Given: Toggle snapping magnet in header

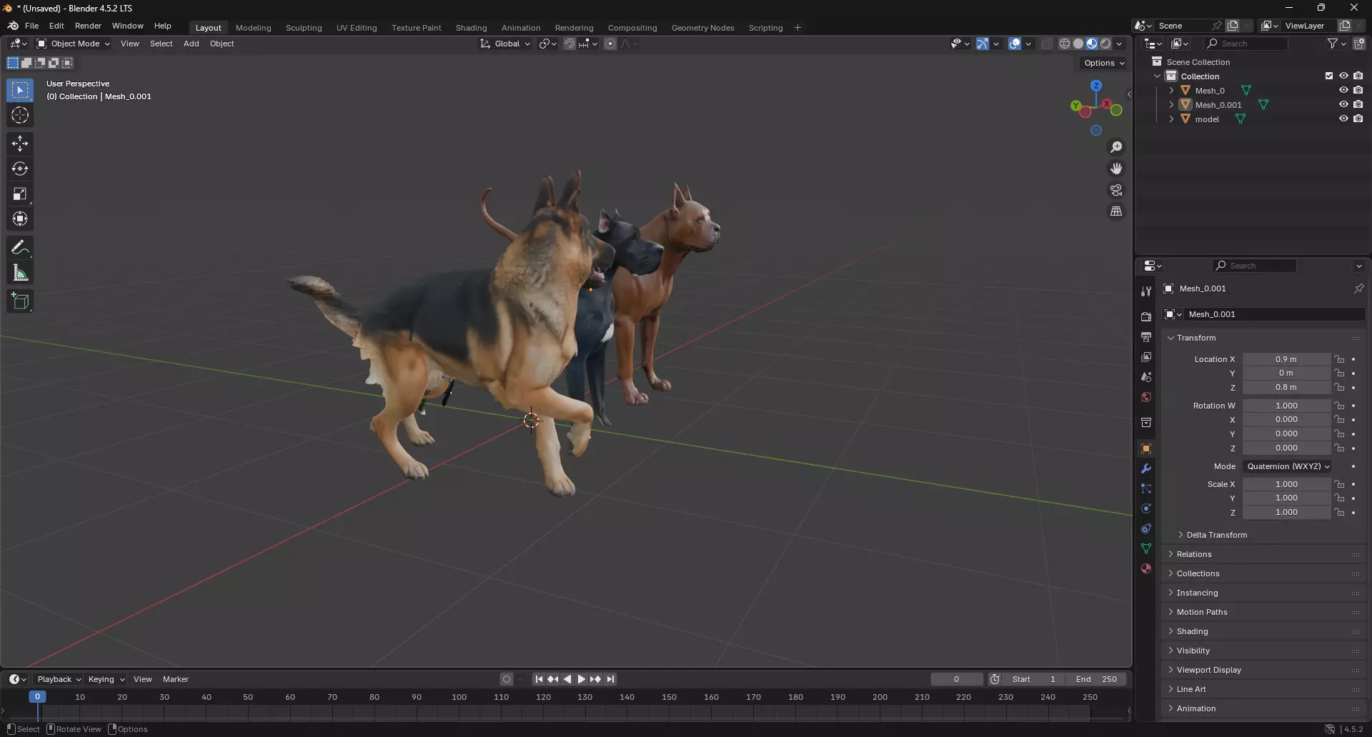Looking at the screenshot, I should click(569, 44).
